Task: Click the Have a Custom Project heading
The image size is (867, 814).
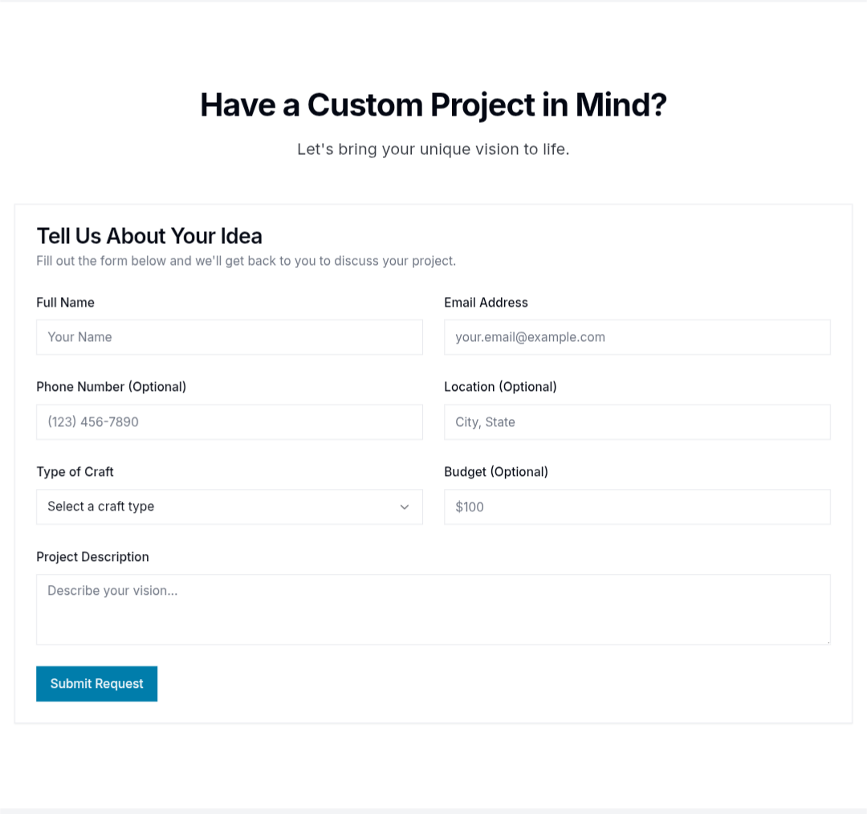Action: (433, 105)
